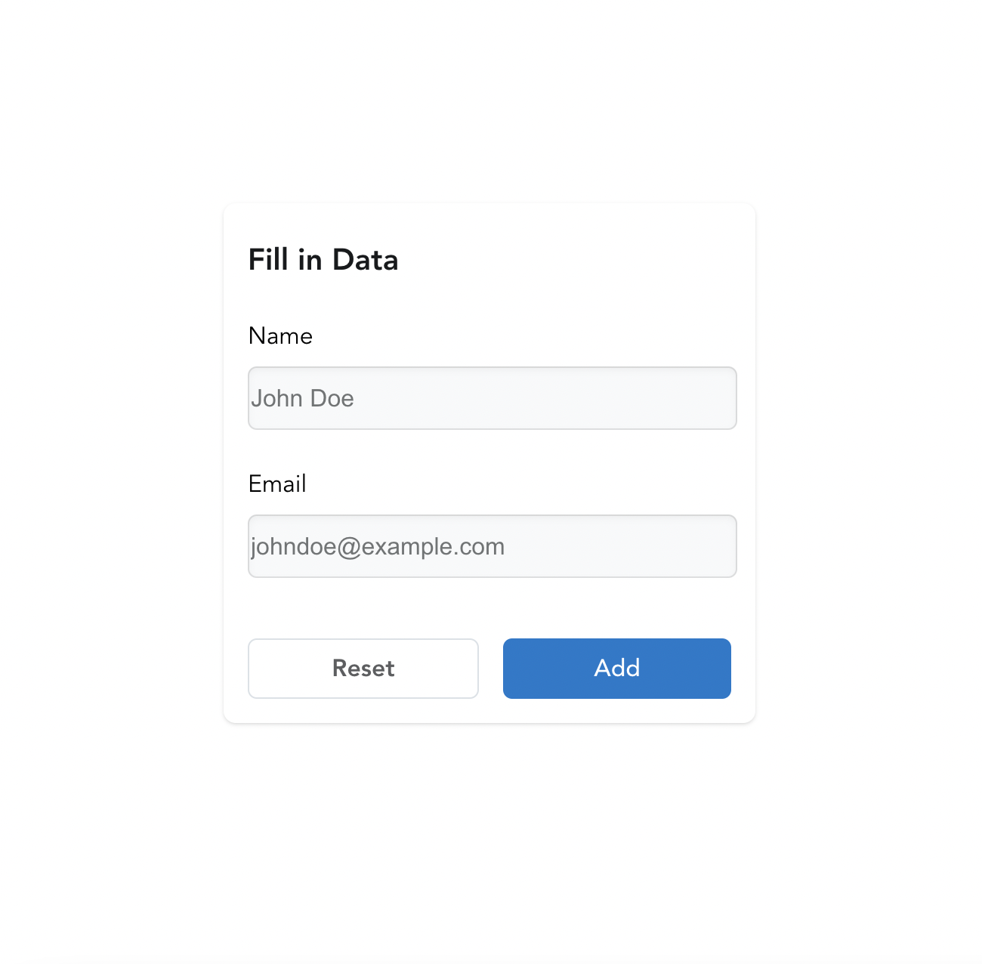Select the Name label text
This screenshot has width=982, height=964.
point(280,335)
